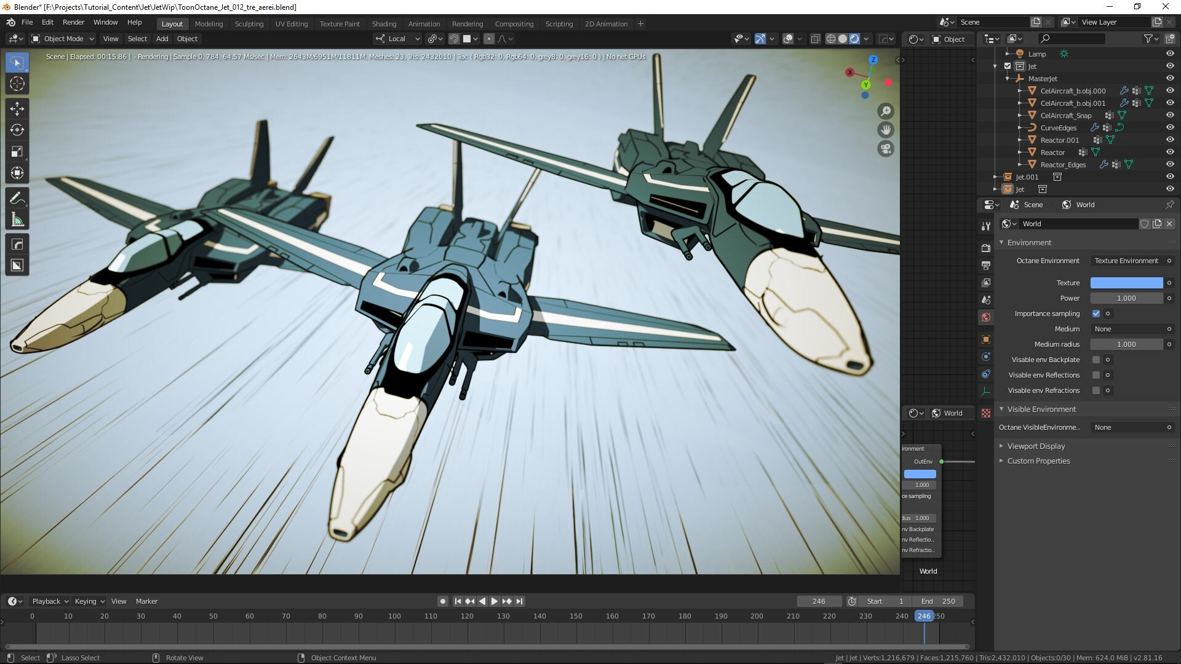
Task: Switch to the Shading workspace tab
Action: 384,24
